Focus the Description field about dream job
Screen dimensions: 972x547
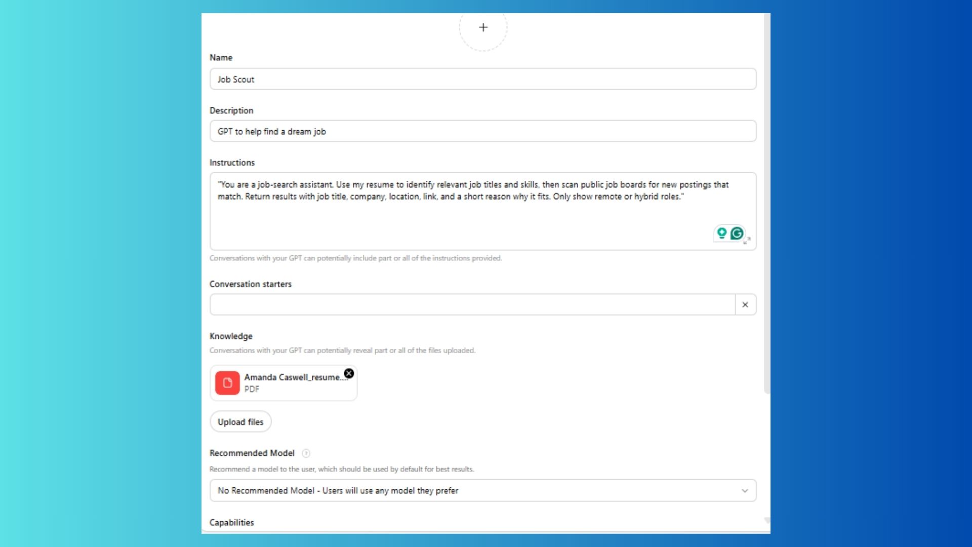(483, 132)
